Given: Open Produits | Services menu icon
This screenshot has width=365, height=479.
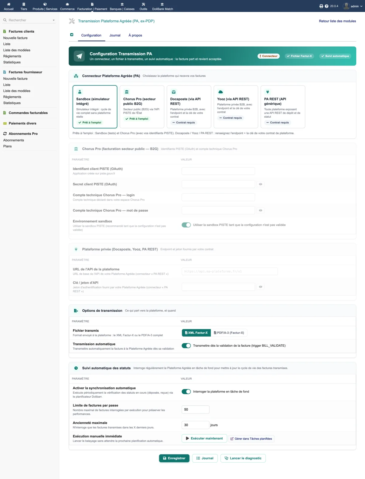Looking at the screenshot, I should coord(45,4).
